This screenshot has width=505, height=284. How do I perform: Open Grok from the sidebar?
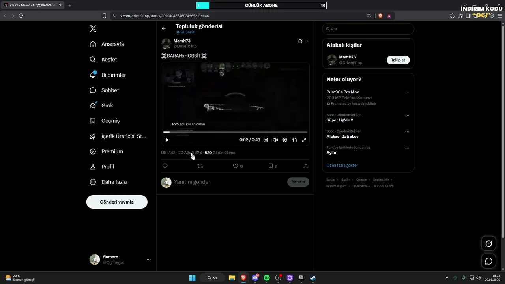(x=101, y=105)
